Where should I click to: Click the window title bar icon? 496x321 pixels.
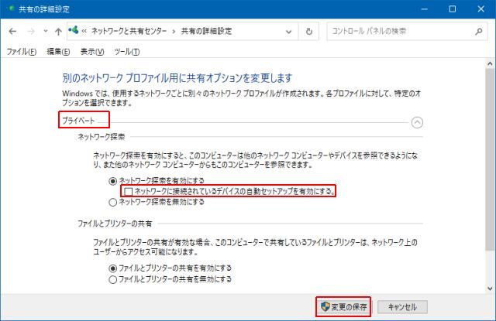coord(8,9)
